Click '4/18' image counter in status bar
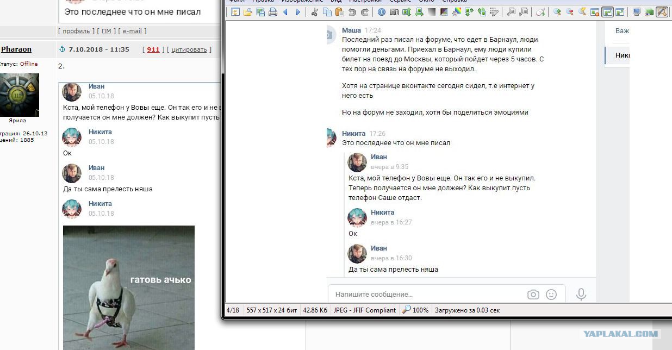672x350 pixels. point(233,310)
